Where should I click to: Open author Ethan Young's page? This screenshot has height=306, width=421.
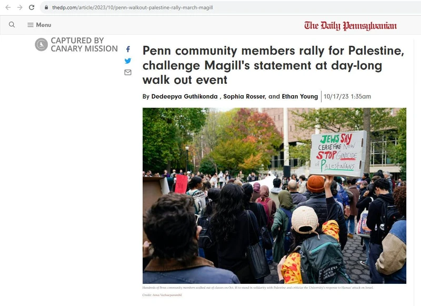(x=300, y=96)
